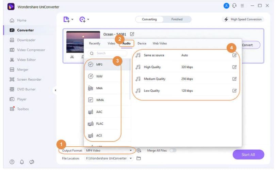Open the Output Format MP4 Video dropdown
The height and width of the screenshot is (170, 276).
point(109,150)
